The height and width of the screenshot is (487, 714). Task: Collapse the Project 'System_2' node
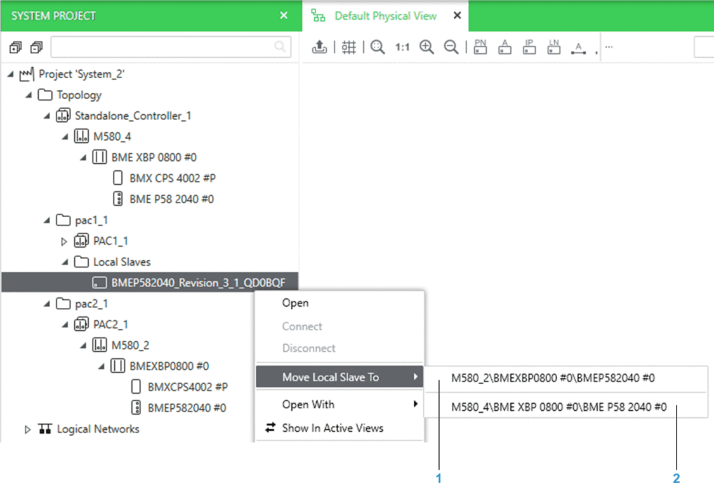[11, 74]
